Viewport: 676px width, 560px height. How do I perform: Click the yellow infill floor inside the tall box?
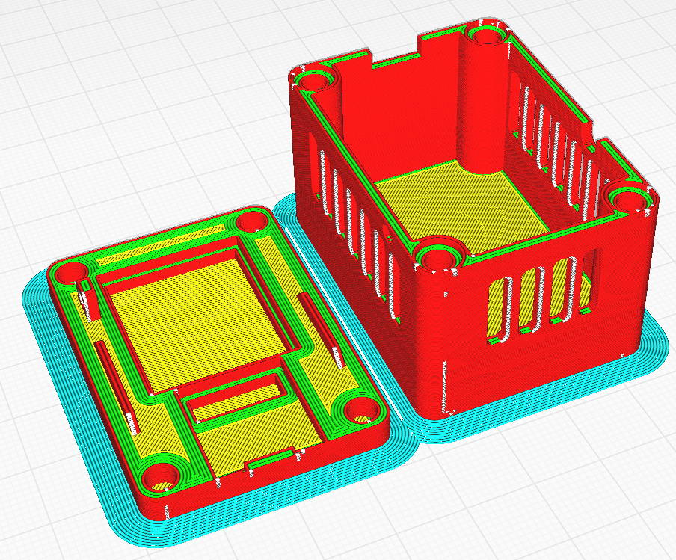(464, 207)
